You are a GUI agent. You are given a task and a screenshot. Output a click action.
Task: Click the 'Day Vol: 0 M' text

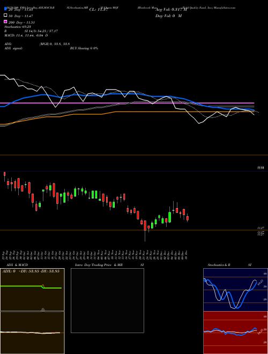click(168, 16)
